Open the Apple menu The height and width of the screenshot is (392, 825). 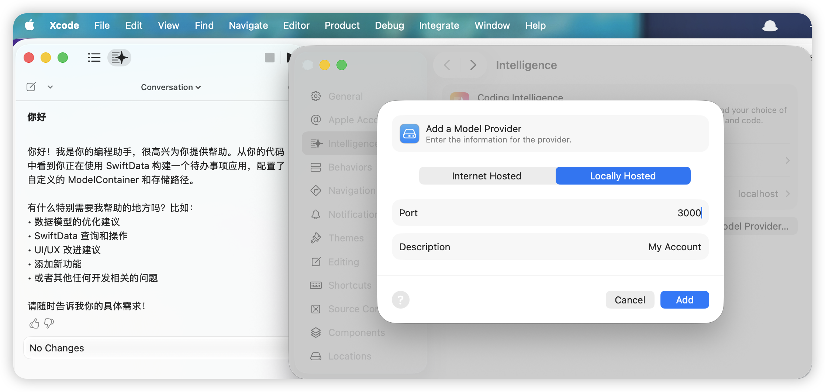(30, 25)
